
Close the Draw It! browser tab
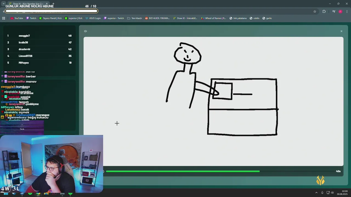(47, 4)
